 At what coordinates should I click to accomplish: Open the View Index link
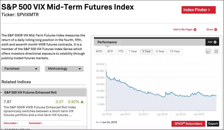[x=11, y=123]
